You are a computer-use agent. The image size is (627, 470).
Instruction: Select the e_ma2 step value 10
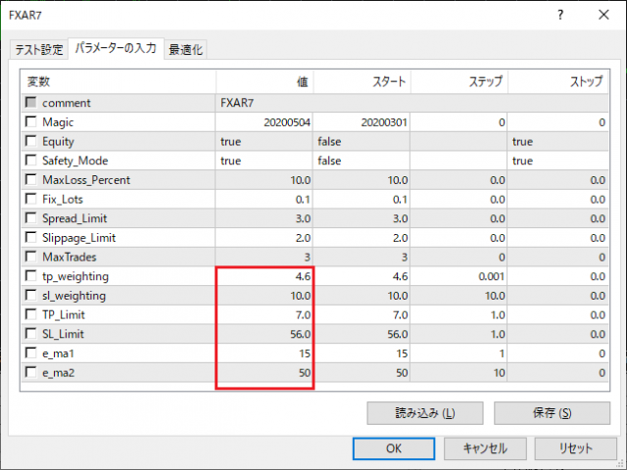click(459, 372)
